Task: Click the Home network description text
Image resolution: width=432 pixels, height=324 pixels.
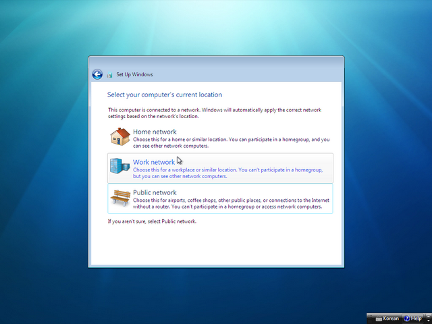Action: pyautogui.click(x=231, y=142)
